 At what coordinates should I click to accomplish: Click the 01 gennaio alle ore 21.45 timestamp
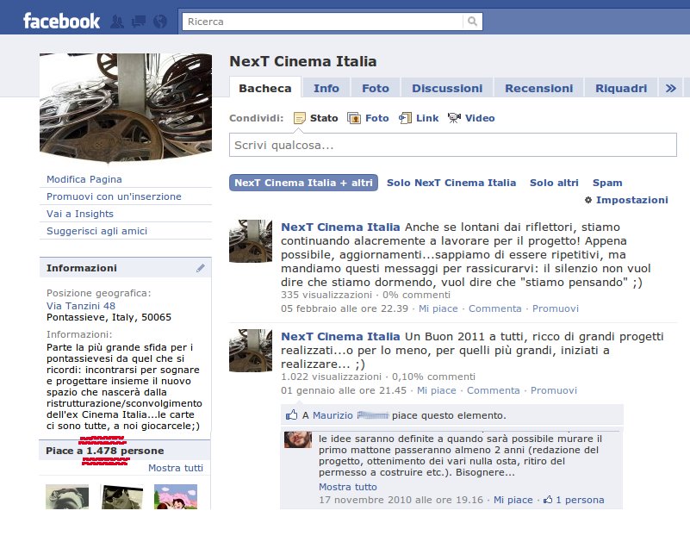click(344, 390)
